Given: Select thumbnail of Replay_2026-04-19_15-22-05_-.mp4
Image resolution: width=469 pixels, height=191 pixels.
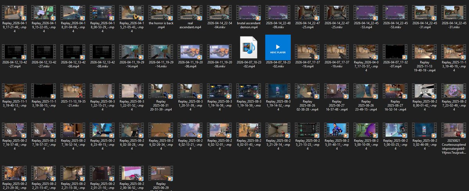Looking at the screenshot, I should [x=43, y=13].
